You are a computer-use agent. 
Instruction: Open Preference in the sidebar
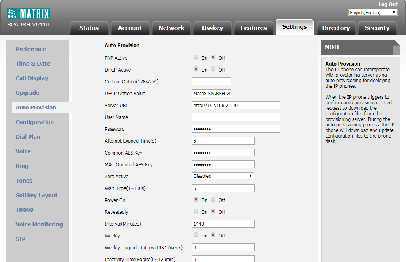tap(31, 49)
